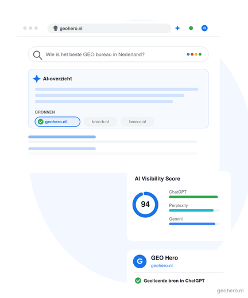Open the geohero.nl link under GEO Hero
The height and width of the screenshot is (298, 248).
tap(162, 265)
